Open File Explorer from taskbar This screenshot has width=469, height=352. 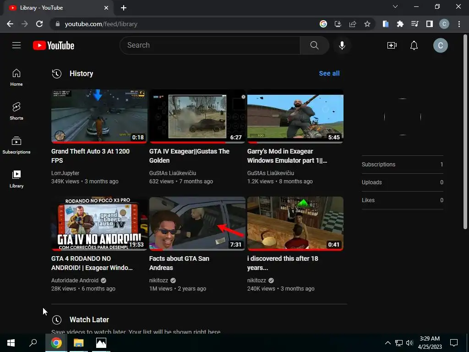pos(79,343)
